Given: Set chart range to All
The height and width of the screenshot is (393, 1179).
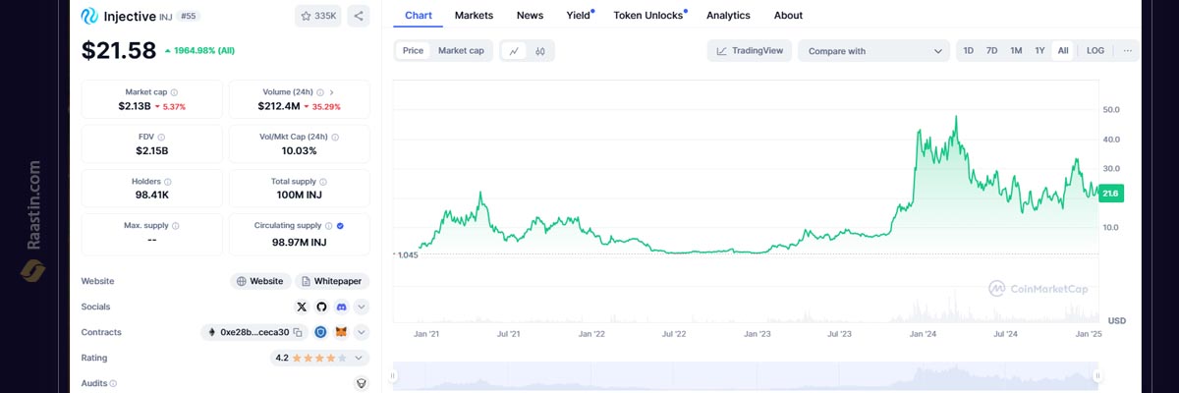Looking at the screenshot, I should 1063,51.
